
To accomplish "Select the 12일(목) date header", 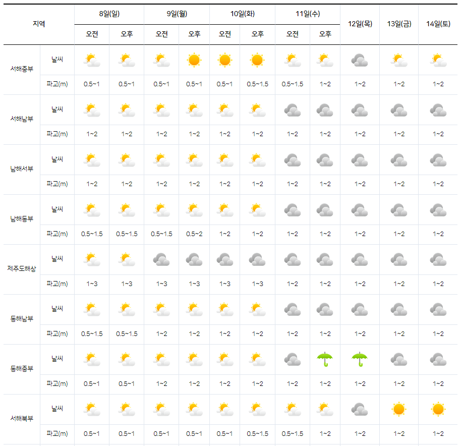I will (360, 24).
